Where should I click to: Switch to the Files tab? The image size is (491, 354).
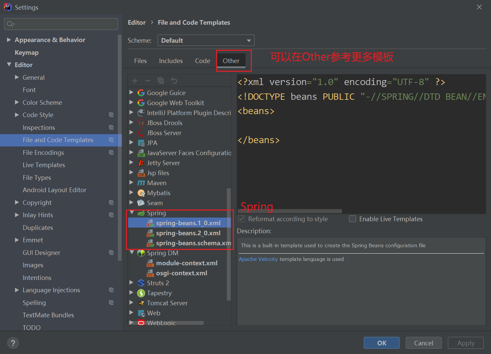pyautogui.click(x=140, y=61)
